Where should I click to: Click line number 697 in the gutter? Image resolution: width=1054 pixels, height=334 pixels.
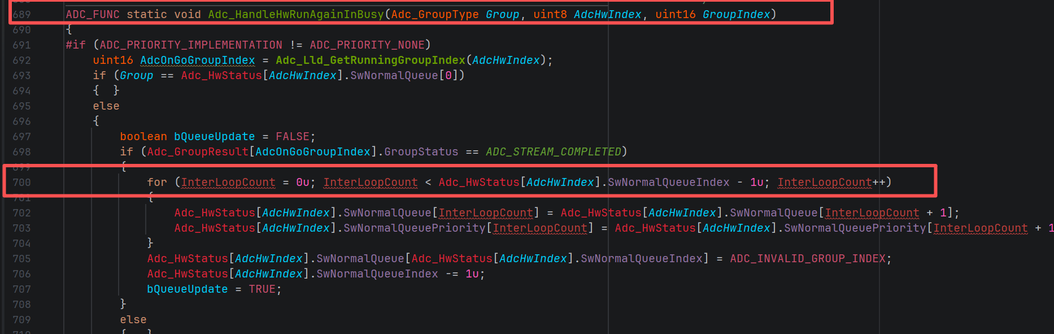21,136
